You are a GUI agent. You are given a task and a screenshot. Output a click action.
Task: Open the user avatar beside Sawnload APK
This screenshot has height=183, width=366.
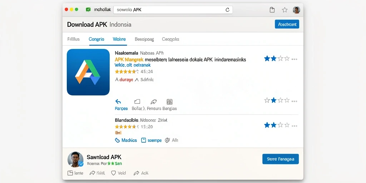(x=75, y=159)
